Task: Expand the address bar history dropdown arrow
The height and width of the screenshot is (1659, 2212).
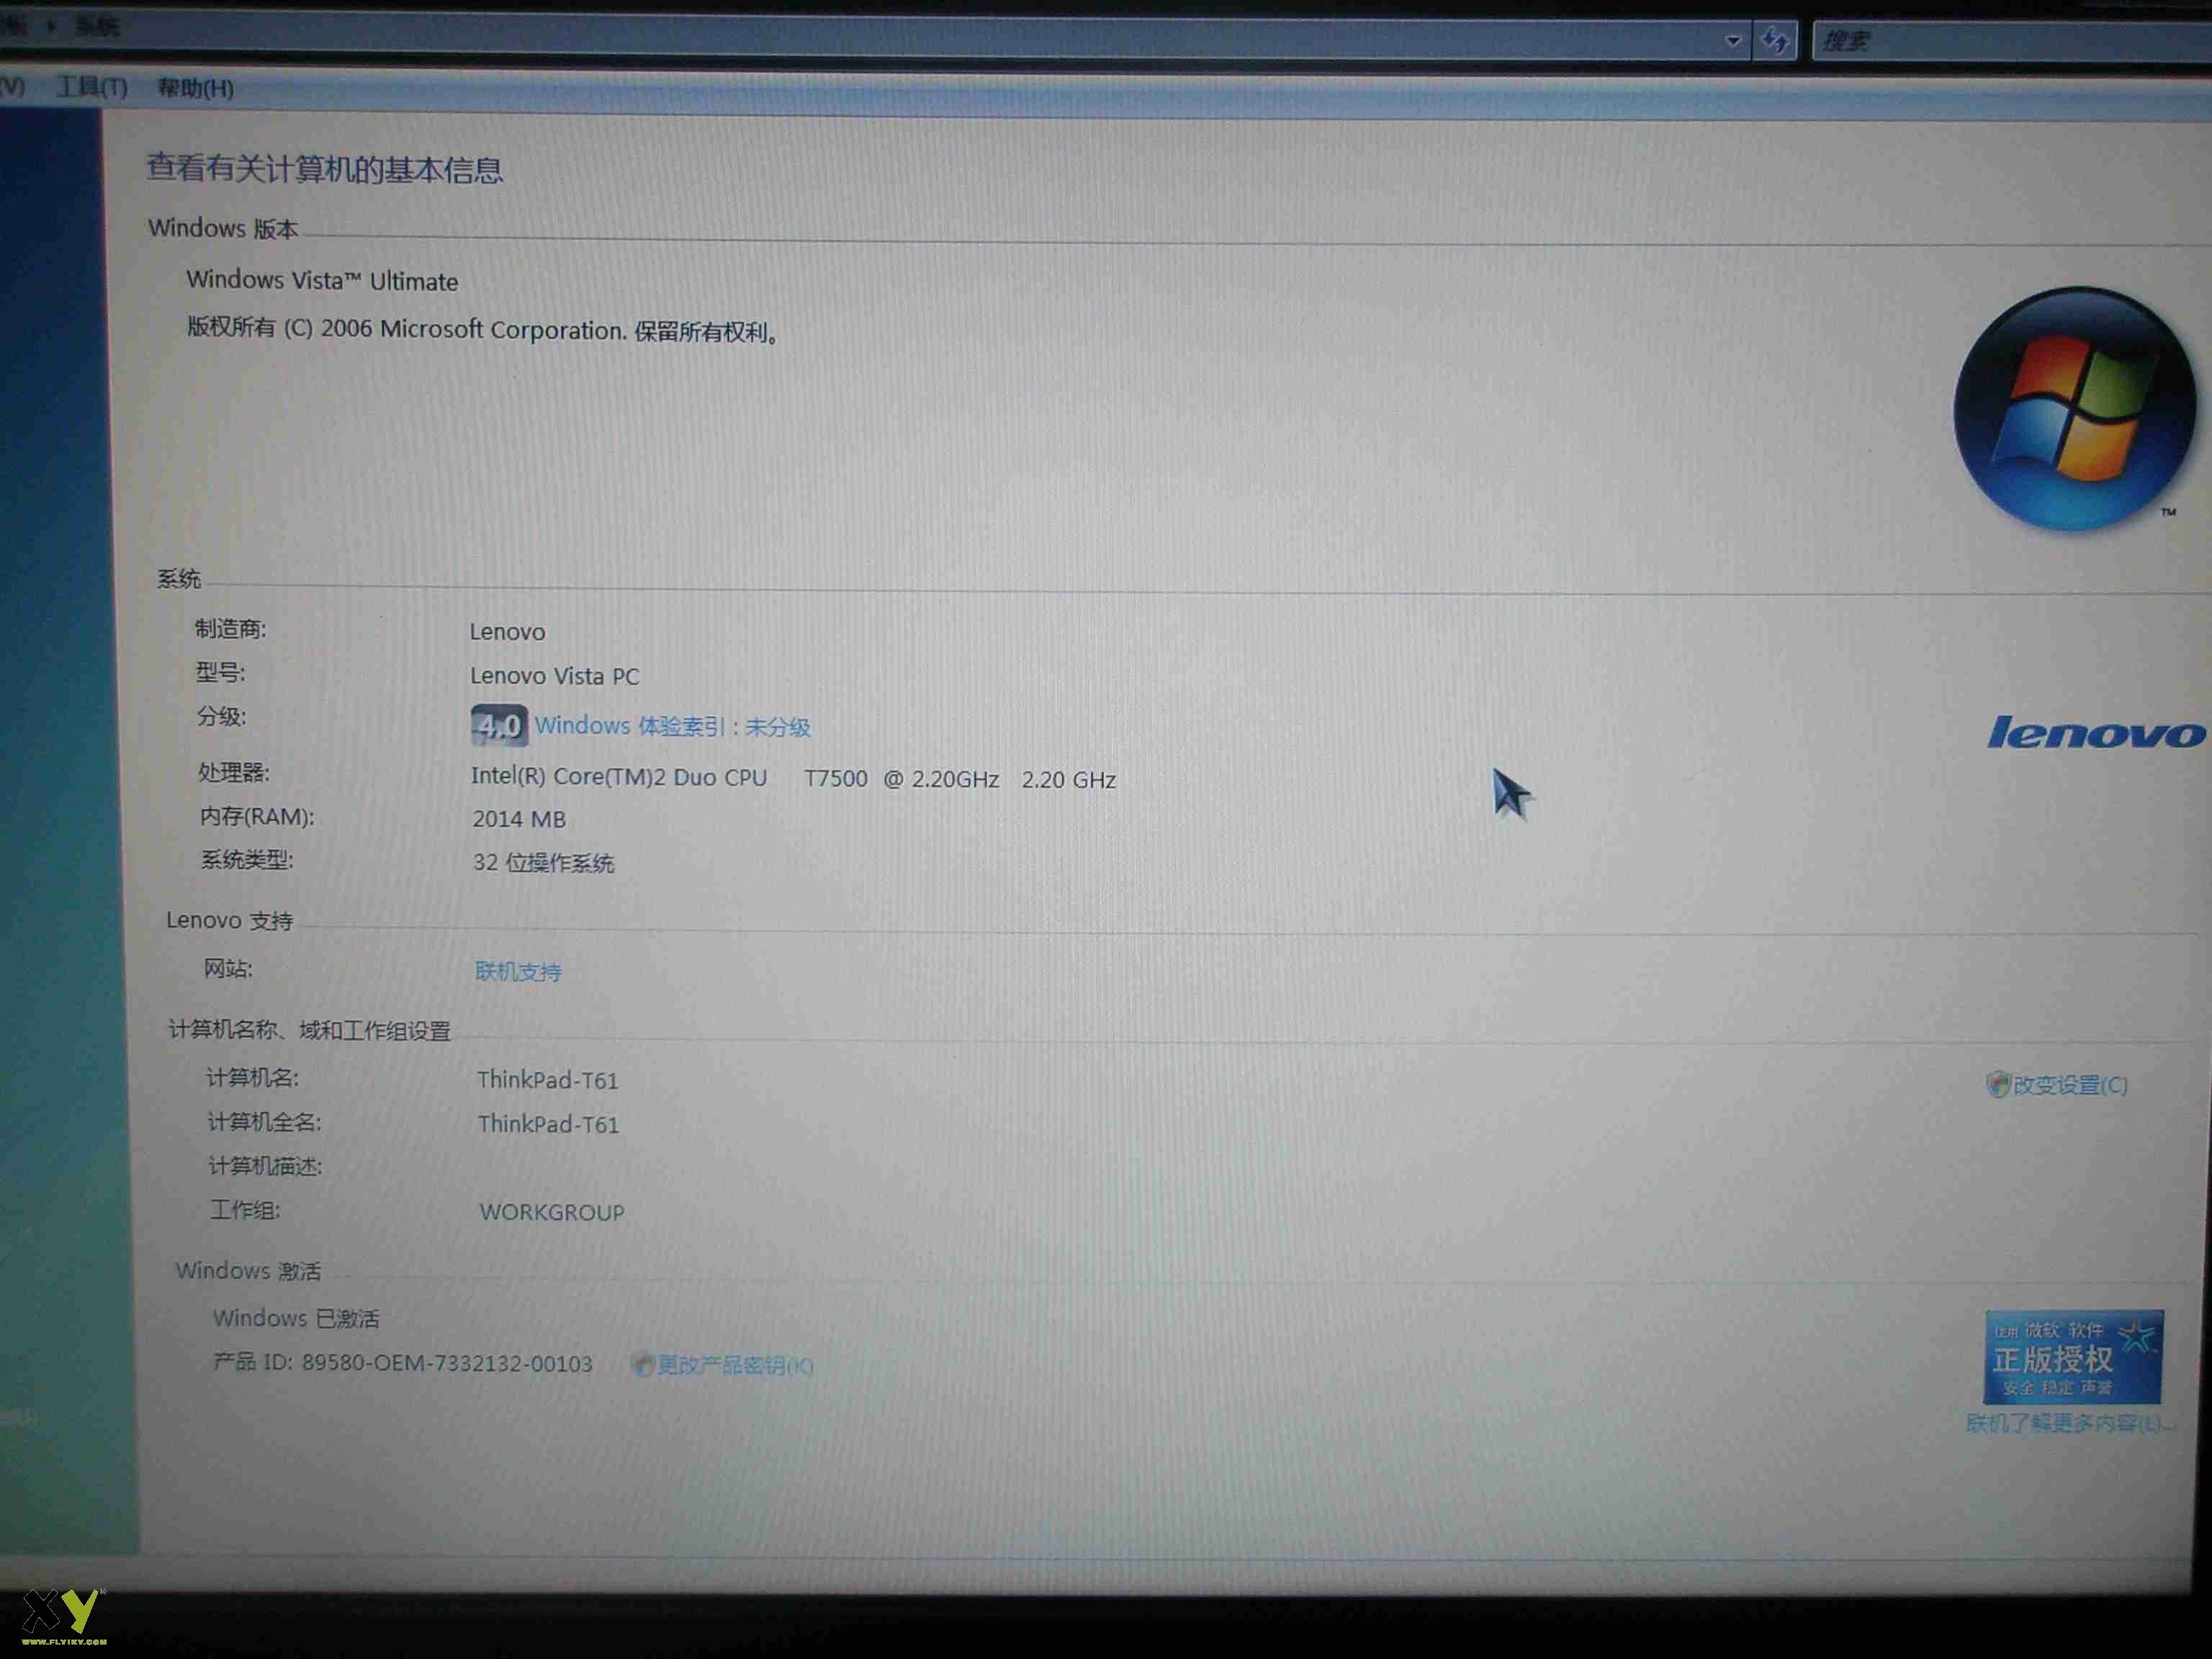Action: coord(1734,41)
